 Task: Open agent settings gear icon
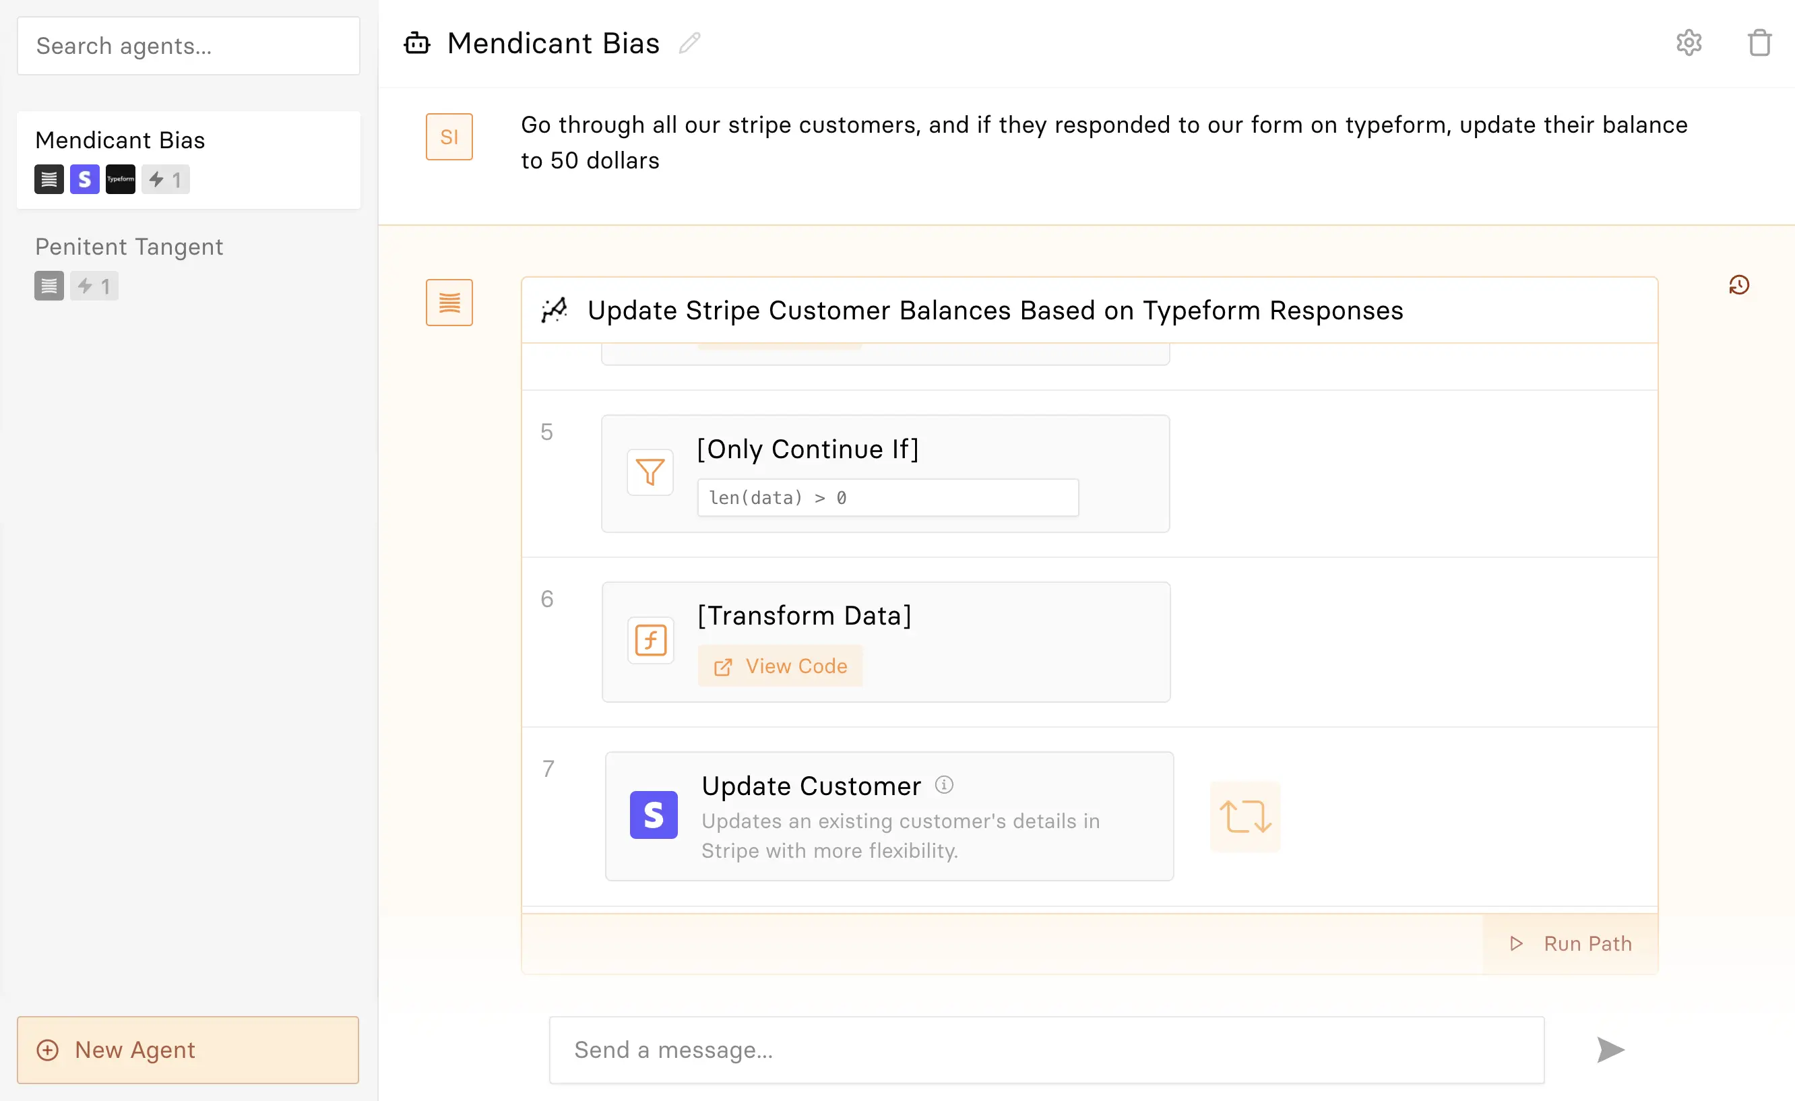tap(1689, 43)
